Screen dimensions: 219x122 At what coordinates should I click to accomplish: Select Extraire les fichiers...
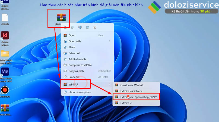[136, 91]
